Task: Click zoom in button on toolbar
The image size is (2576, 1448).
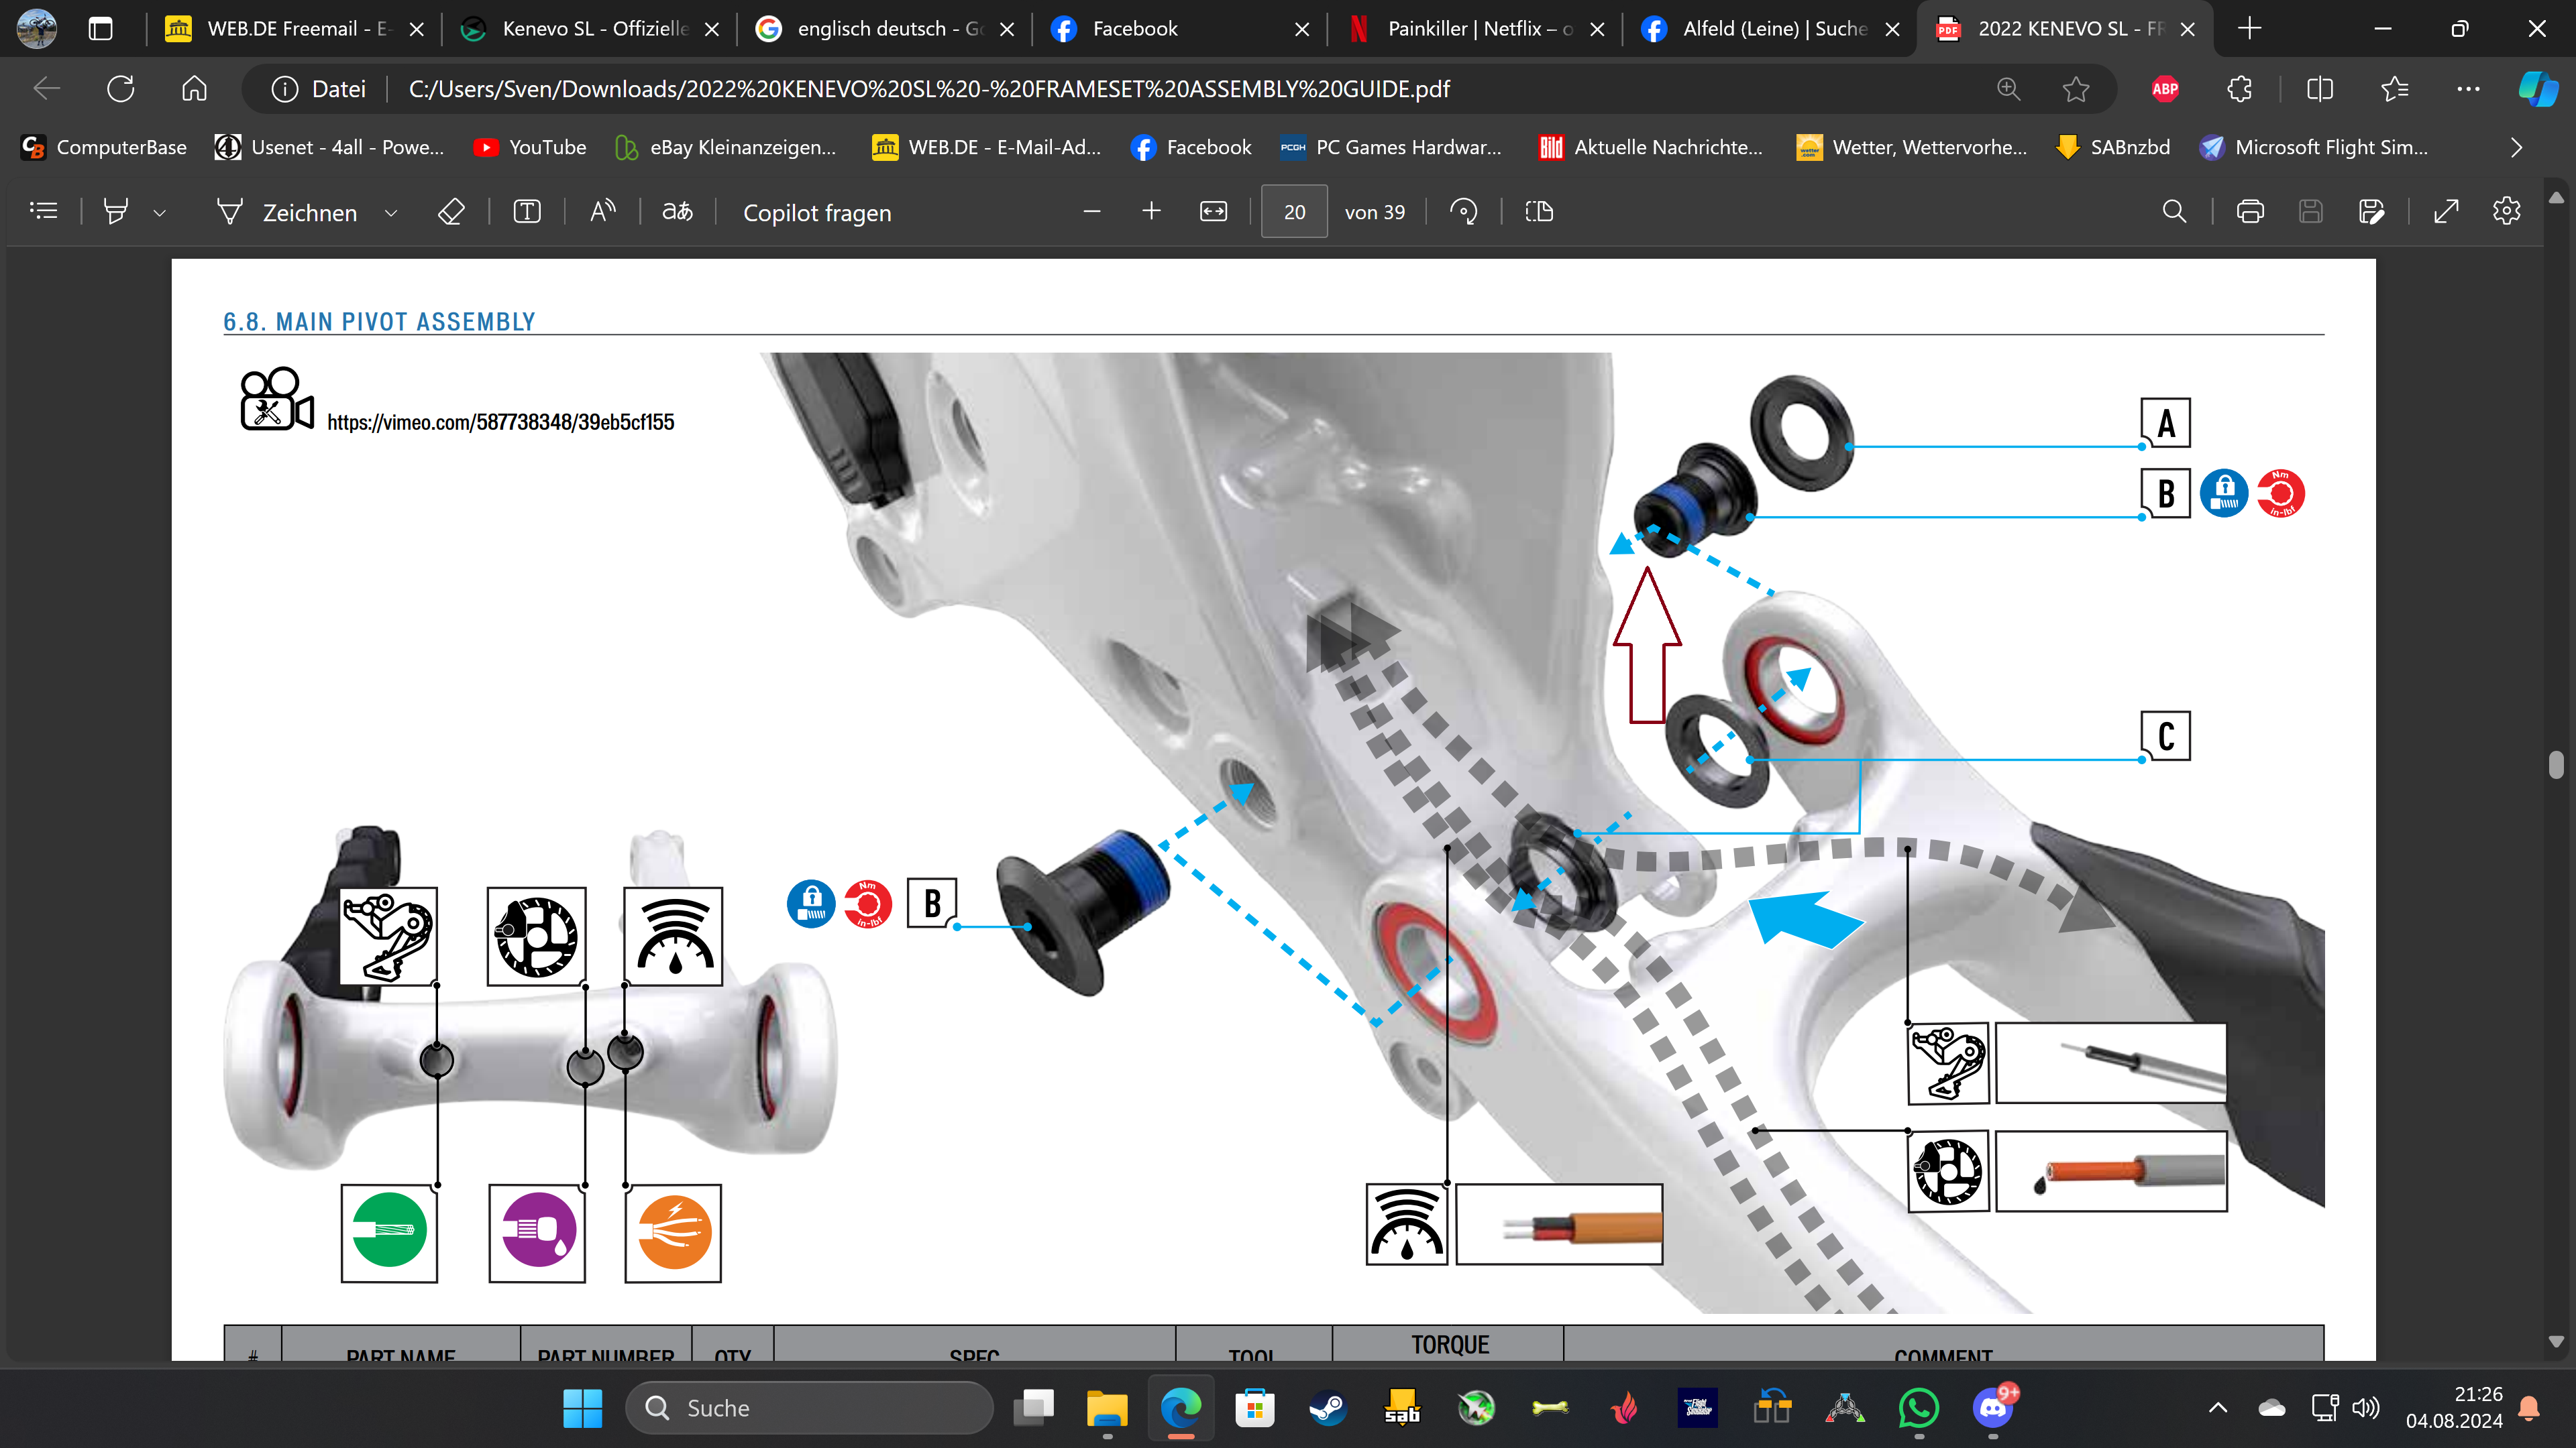Action: pyautogui.click(x=1150, y=212)
